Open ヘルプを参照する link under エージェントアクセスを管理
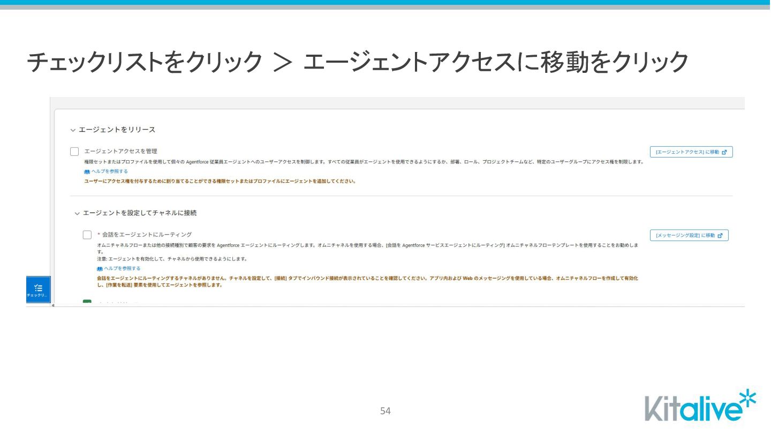The width and height of the screenshot is (771, 434). pyautogui.click(x=110, y=171)
